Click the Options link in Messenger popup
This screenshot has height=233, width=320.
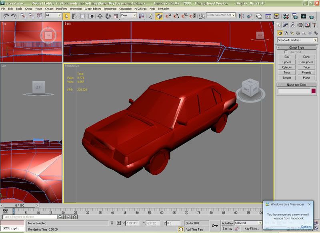[306, 227]
